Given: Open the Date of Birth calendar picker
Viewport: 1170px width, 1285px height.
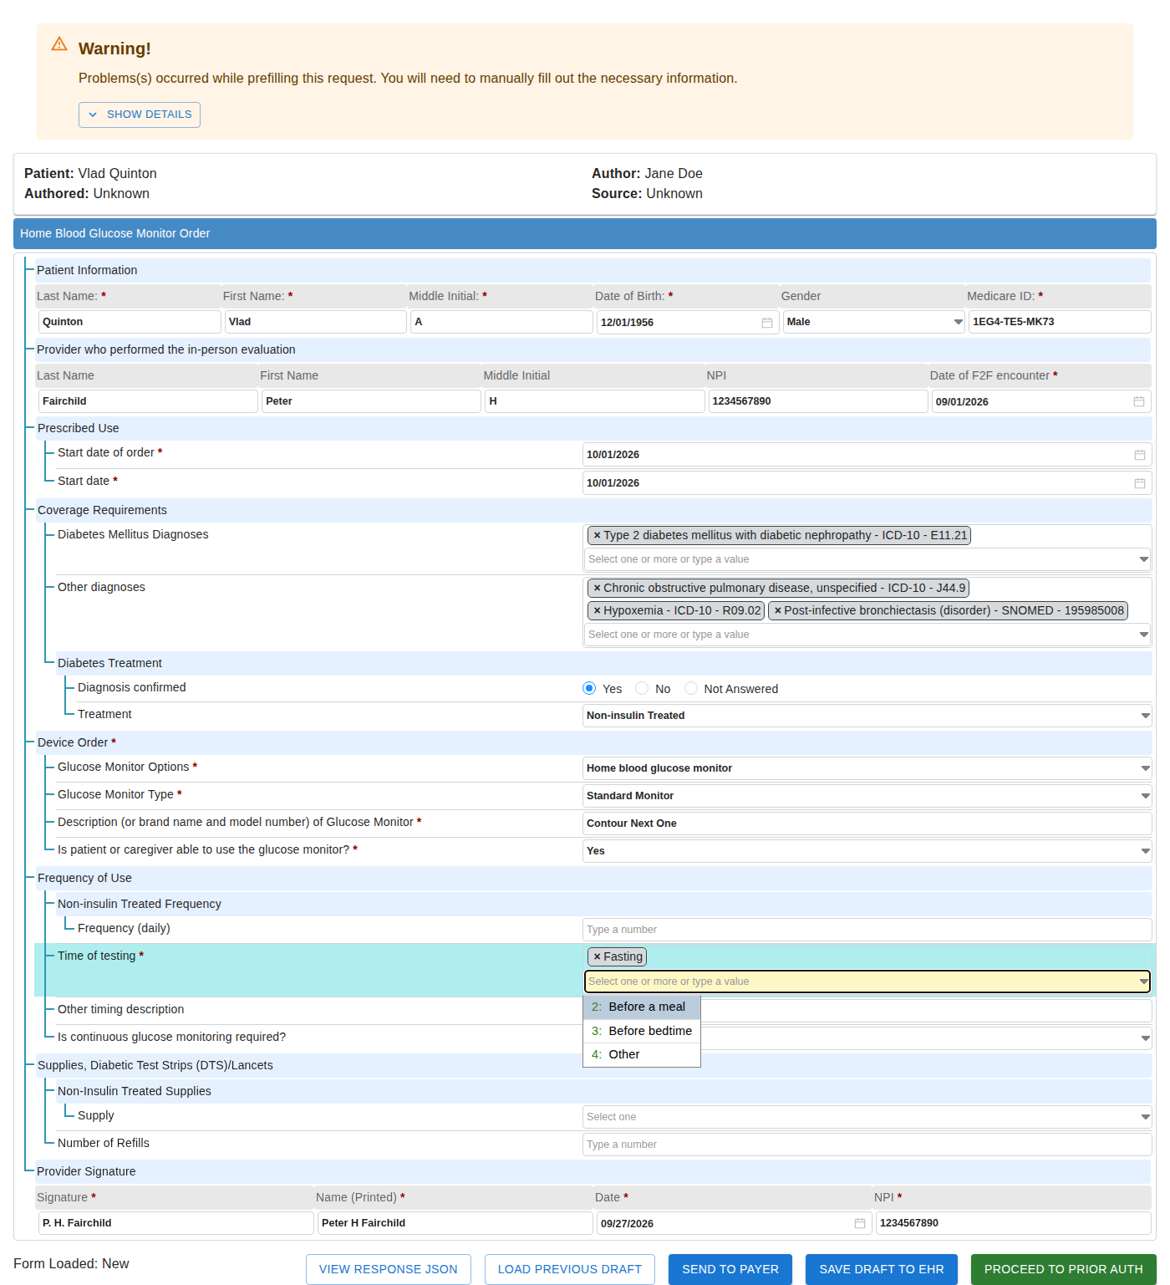Looking at the screenshot, I should (767, 323).
